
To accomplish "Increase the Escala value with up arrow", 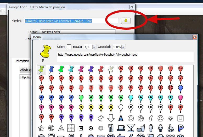I will click(x=94, y=46).
